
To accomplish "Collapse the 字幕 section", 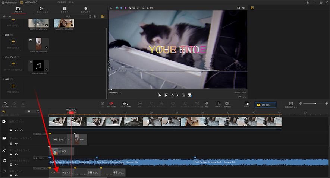I will point(3,79).
